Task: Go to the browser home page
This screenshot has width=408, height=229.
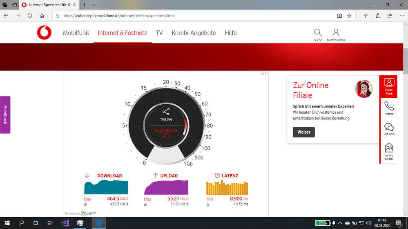Action: [42, 16]
